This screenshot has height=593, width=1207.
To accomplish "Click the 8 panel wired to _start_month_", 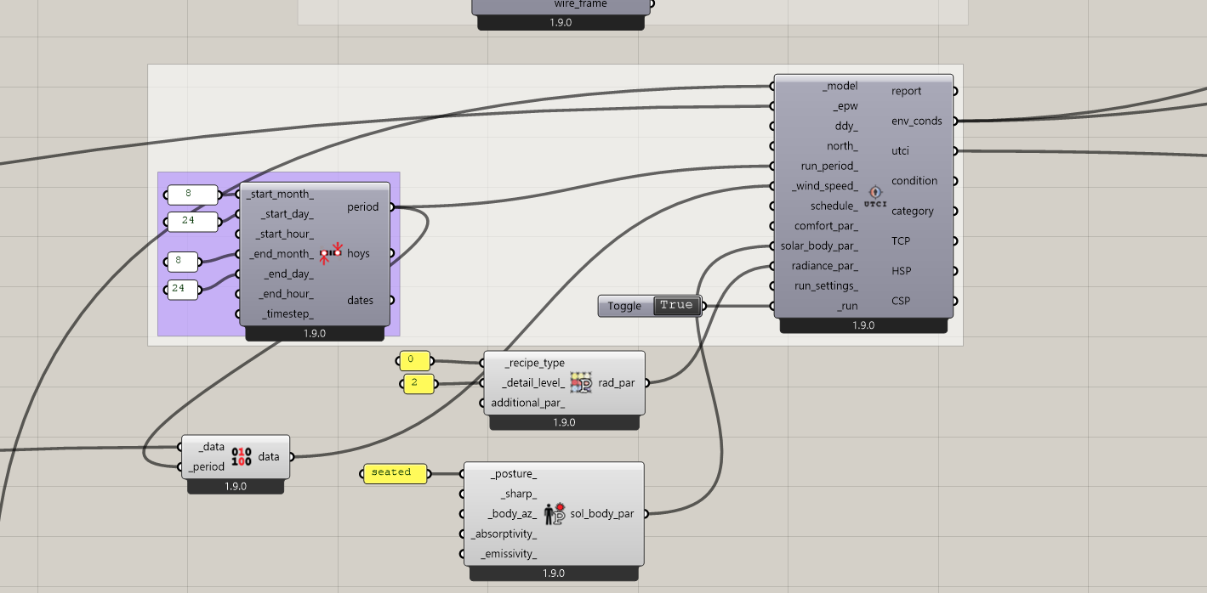I will pos(191,195).
